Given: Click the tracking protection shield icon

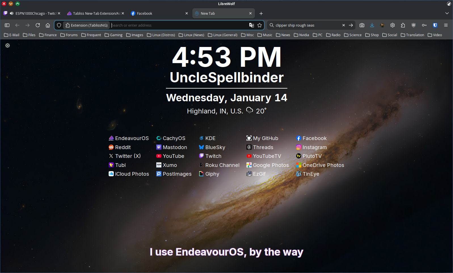Looking at the screenshot, I should pos(59,25).
